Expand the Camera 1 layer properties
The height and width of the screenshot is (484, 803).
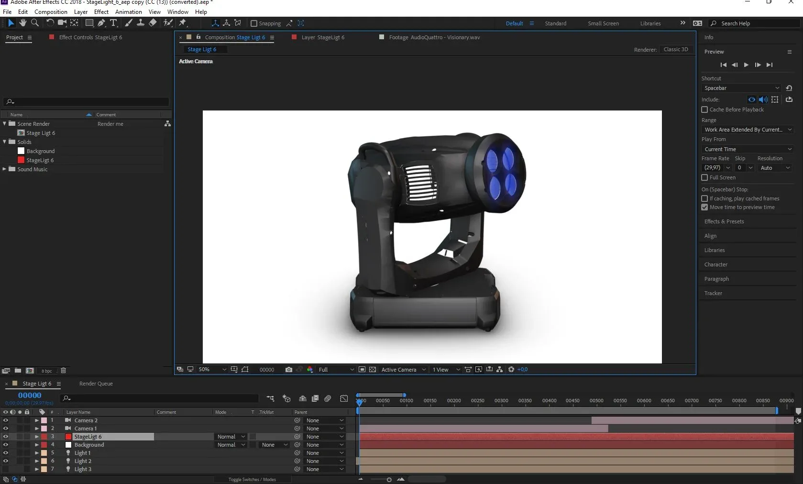point(37,429)
